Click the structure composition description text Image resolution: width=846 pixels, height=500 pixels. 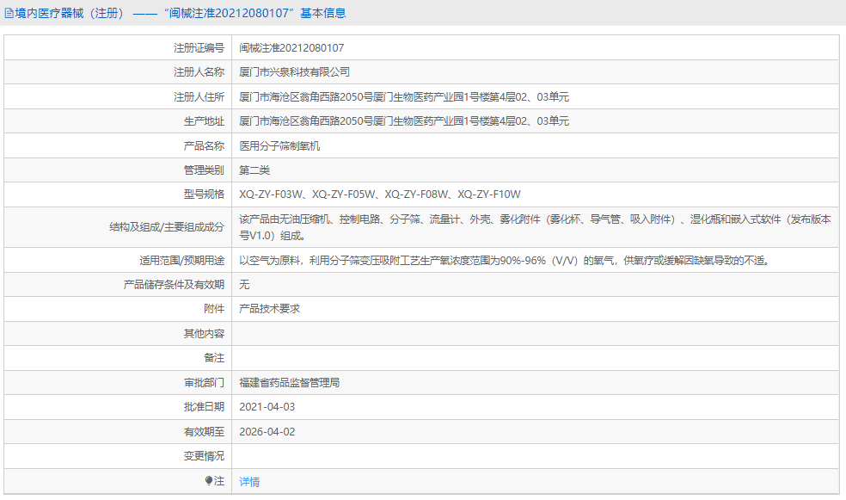click(x=535, y=227)
